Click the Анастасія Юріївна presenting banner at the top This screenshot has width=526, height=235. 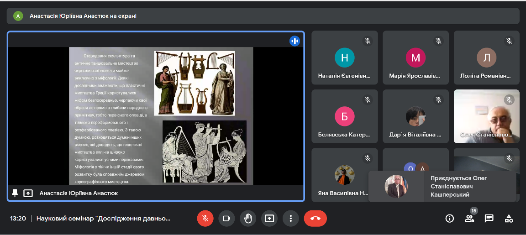[x=83, y=16]
